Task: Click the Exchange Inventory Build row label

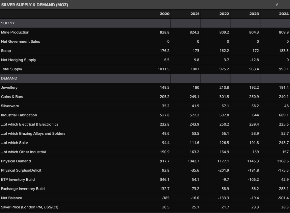Action: click(23, 189)
